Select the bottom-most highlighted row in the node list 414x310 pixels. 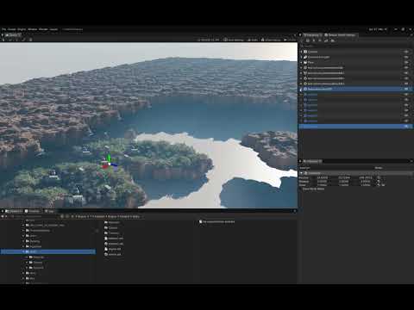tap(355, 127)
